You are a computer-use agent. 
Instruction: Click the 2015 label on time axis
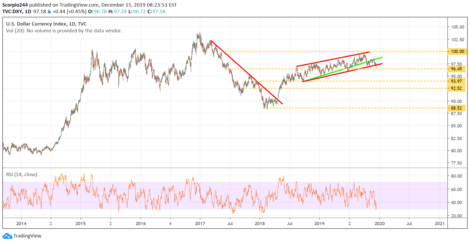click(x=80, y=224)
